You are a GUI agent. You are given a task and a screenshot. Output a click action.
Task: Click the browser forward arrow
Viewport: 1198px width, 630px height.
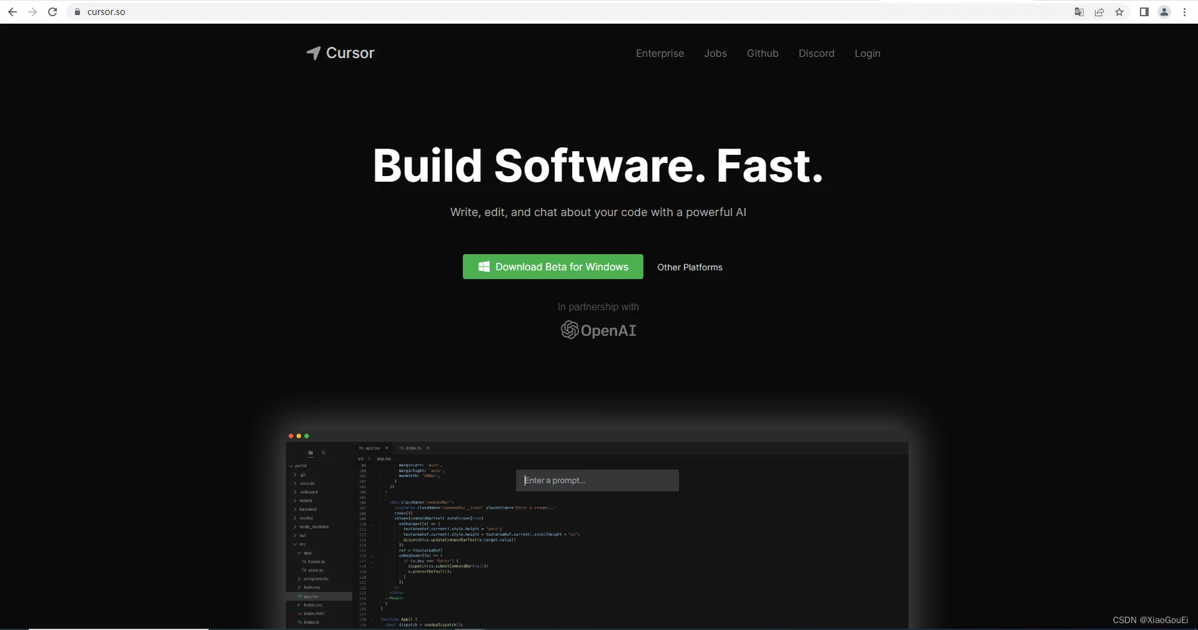click(32, 12)
